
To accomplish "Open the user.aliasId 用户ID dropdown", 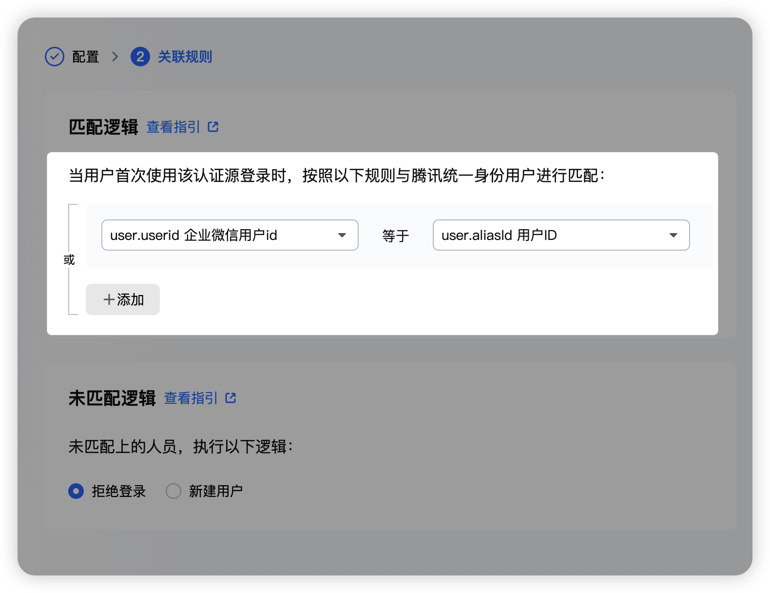I will click(x=561, y=235).
